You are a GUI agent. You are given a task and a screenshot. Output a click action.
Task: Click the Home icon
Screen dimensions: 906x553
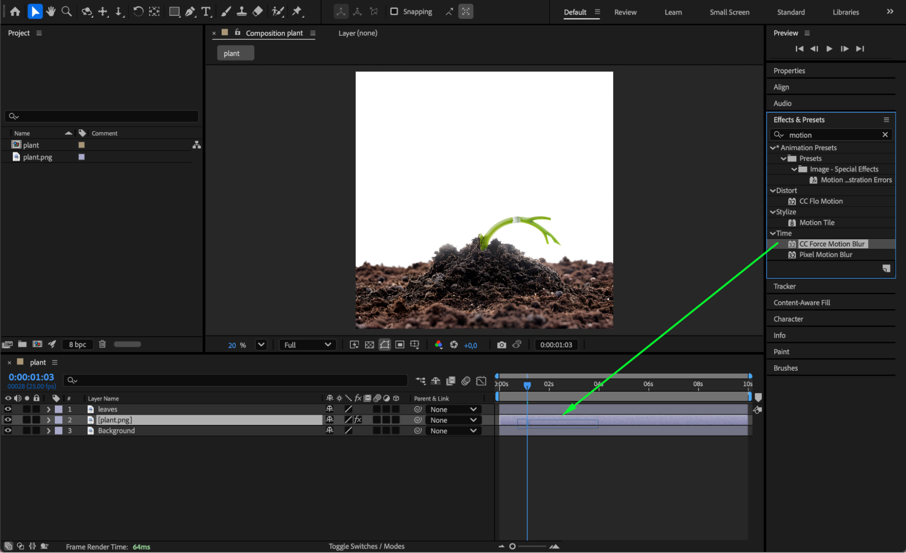[15, 11]
